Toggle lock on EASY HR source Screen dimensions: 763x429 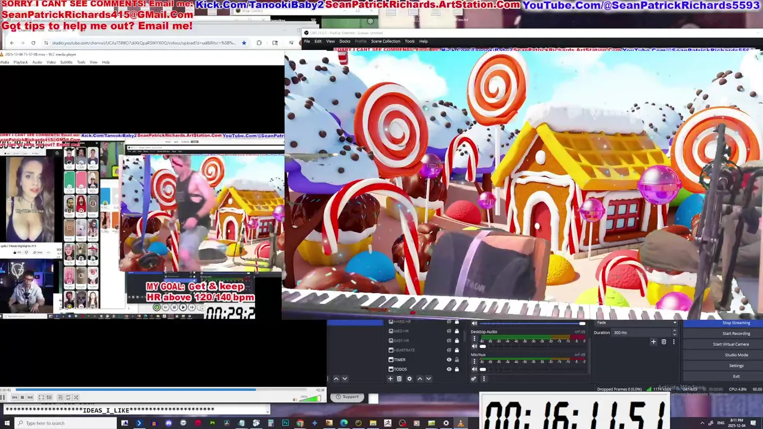click(457, 340)
